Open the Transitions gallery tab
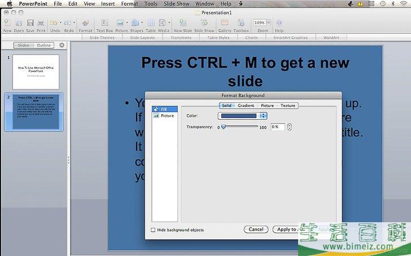Image resolution: width=411 pixels, height=256 pixels. click(x=181, y=38)
